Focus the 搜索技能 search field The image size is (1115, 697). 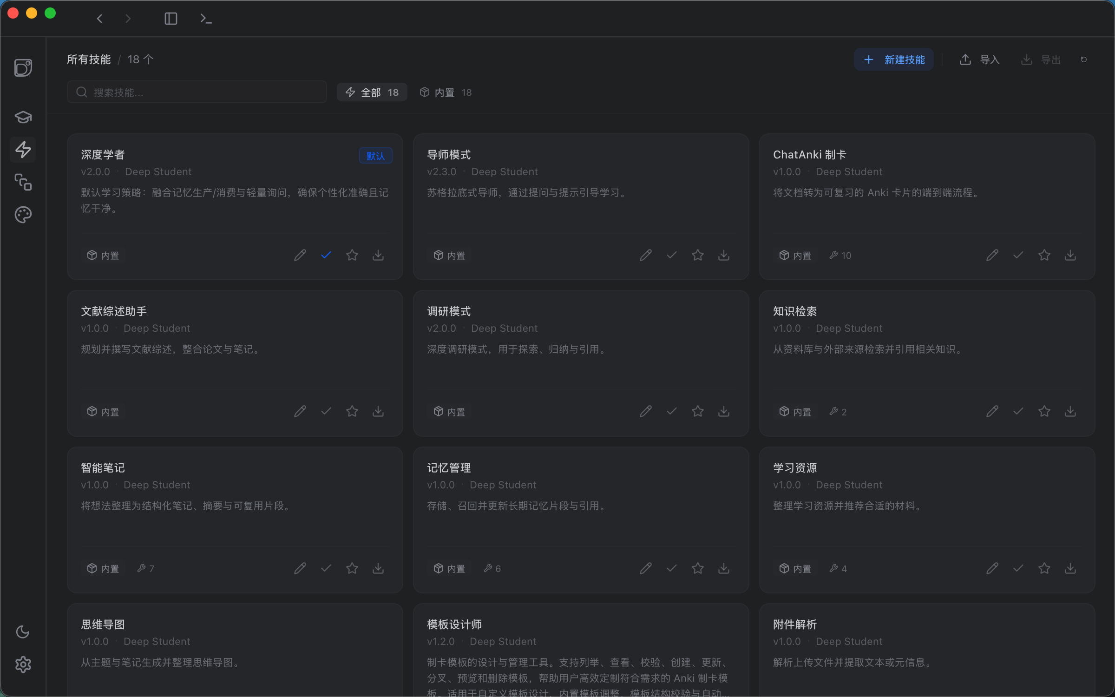(x=197, y=92)
